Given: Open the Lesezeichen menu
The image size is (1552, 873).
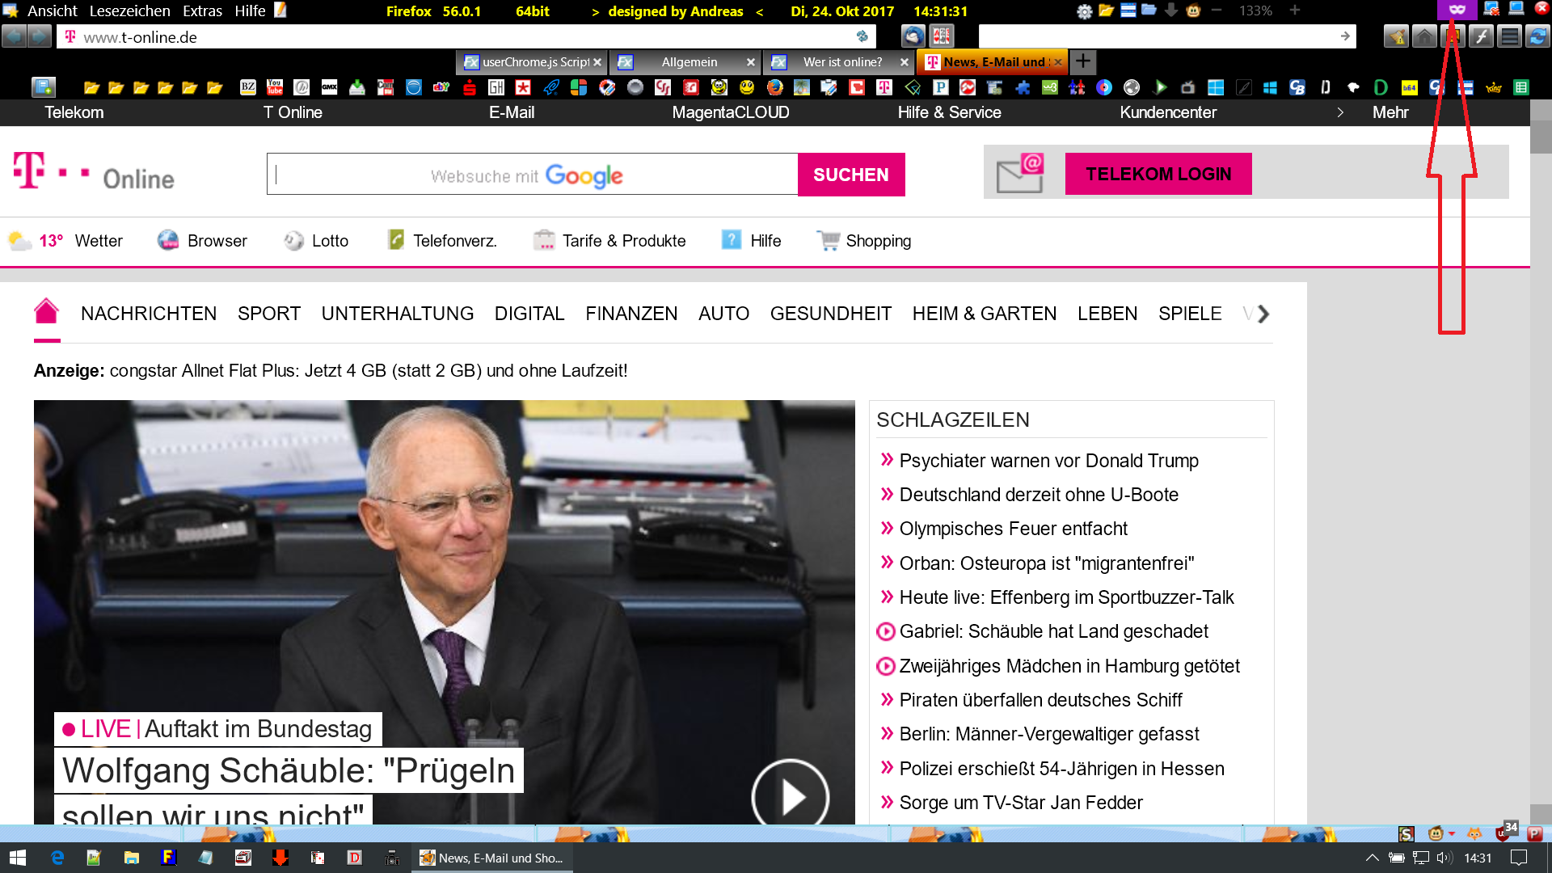Looking at the screenshot, I should pos(129,11).
